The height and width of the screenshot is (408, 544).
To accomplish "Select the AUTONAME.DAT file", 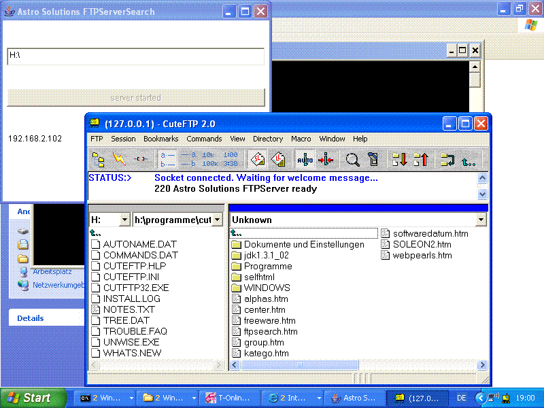I will [x=134, y=244].
